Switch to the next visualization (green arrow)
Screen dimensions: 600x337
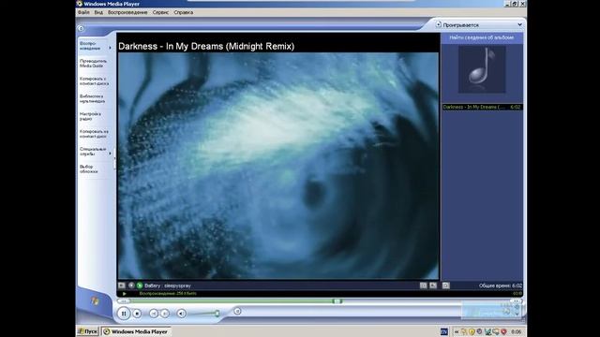140,286
